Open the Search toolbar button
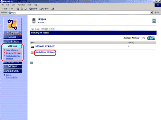The height and width of the screenshot is (120, 161). [x=33, y=9]
